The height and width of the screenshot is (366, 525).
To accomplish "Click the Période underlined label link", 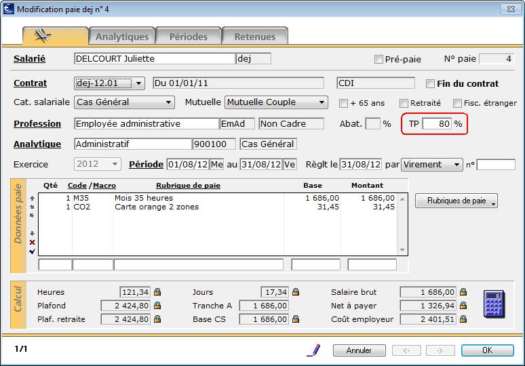I will pos(147,164).
